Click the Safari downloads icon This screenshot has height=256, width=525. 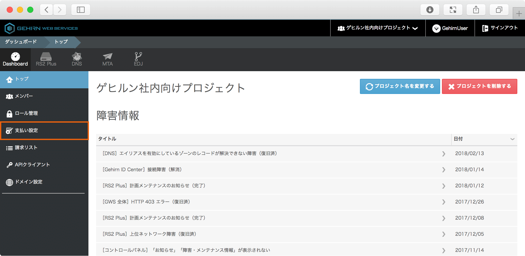430,10
